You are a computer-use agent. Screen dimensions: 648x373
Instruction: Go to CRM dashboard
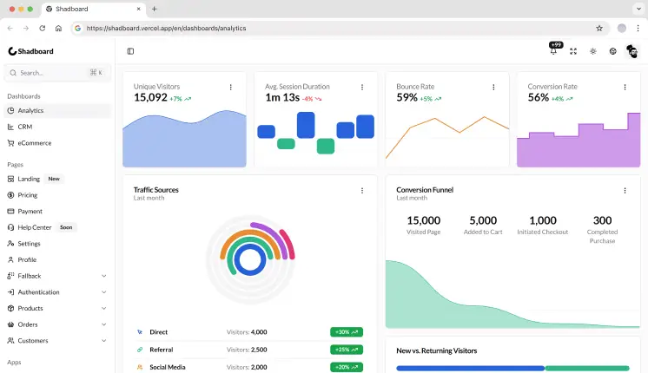[x=25, y=127]
